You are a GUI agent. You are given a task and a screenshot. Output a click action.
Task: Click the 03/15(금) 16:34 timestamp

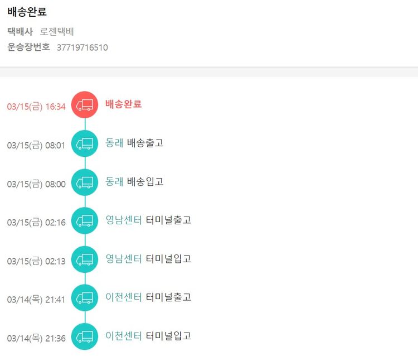[36, 107]
